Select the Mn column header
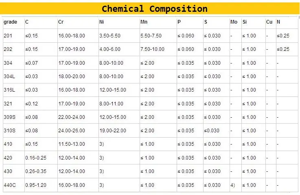 (144, 22)
